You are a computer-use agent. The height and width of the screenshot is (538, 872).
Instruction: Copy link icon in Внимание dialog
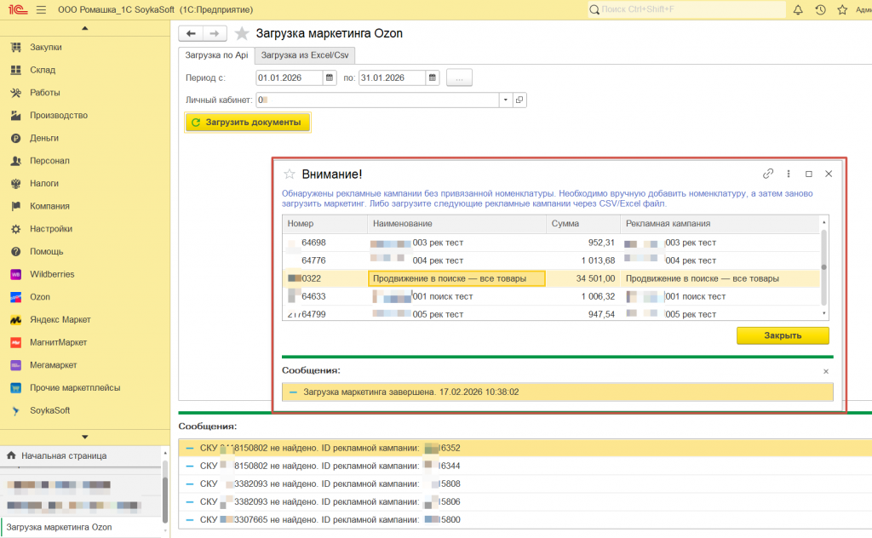click(x=768, y=174)
